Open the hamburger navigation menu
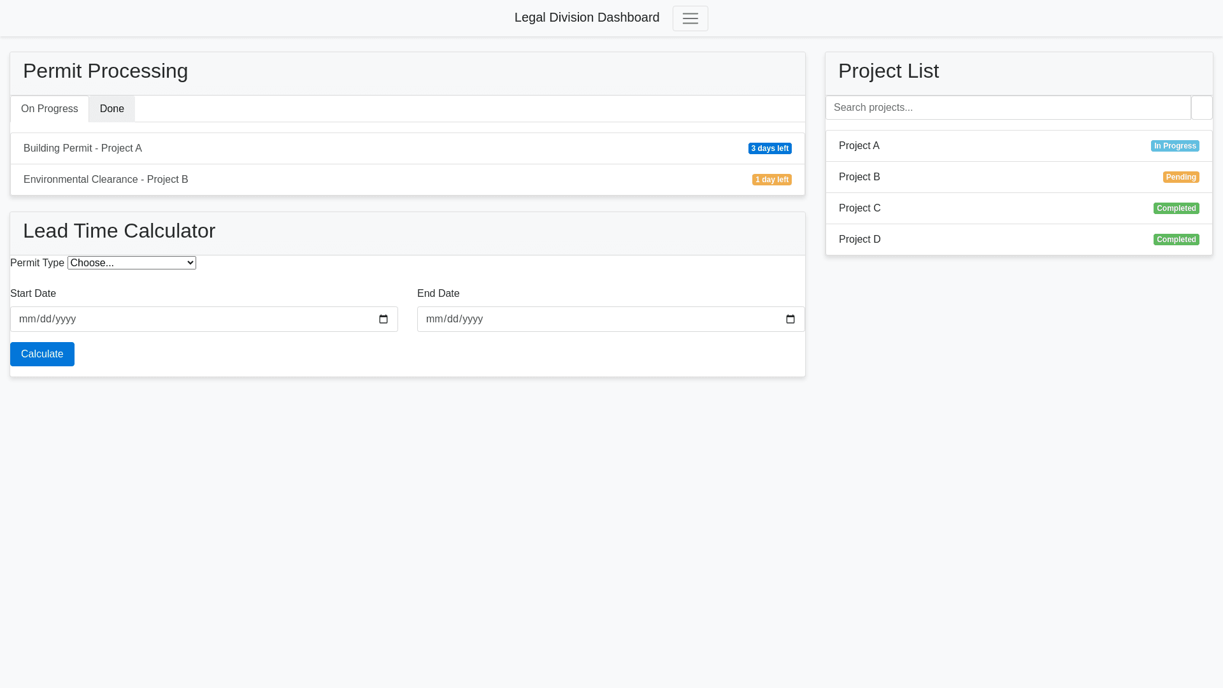 coord(690,18)
